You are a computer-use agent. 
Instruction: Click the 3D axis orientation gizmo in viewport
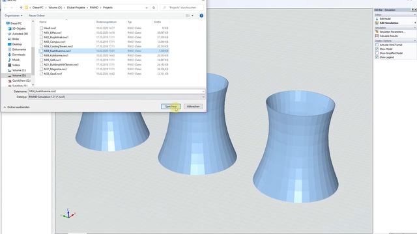click(x=68, y=214)
